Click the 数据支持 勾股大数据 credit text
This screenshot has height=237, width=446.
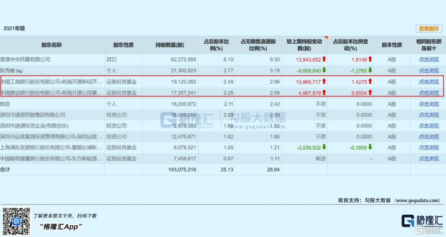tap(389, 200)
